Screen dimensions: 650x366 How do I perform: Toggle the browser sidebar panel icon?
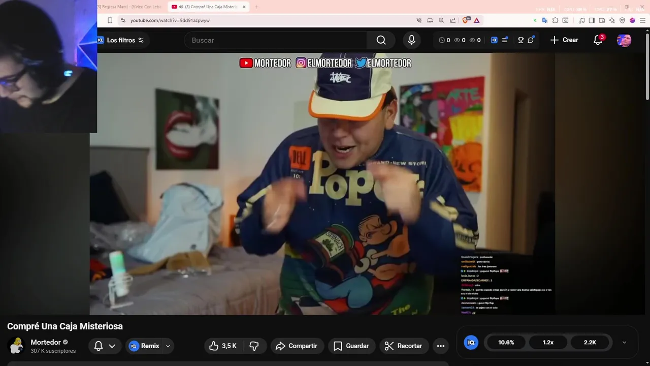(592, 20)
